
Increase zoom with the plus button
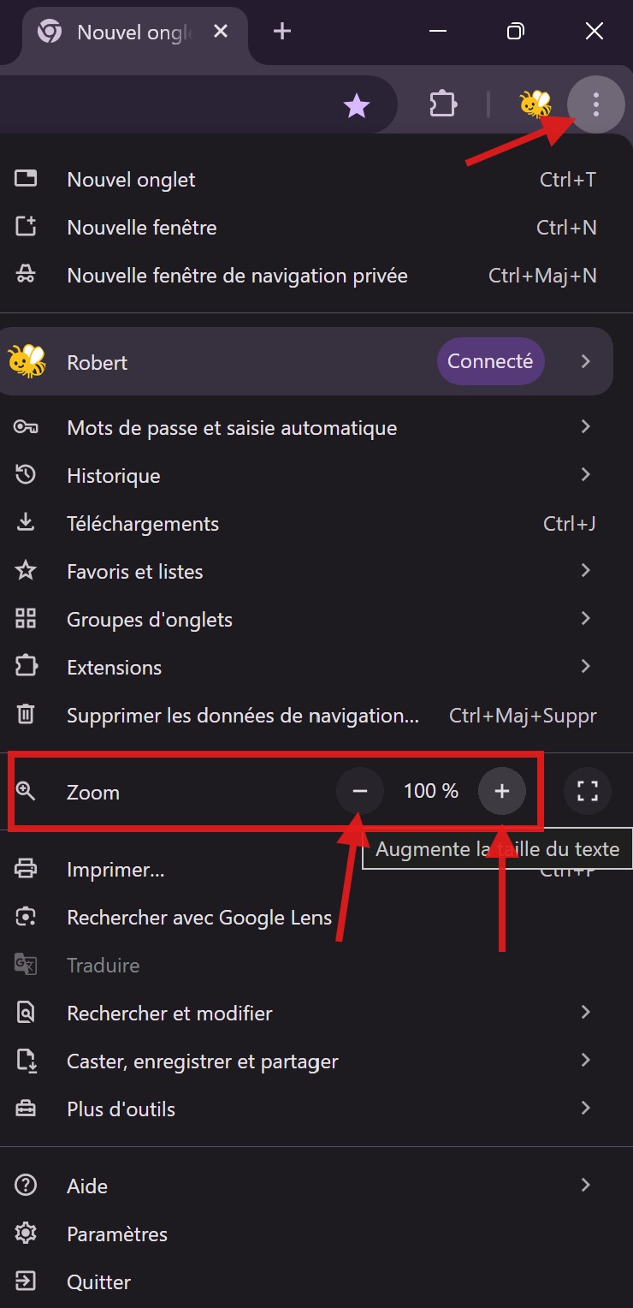point(502,791)
